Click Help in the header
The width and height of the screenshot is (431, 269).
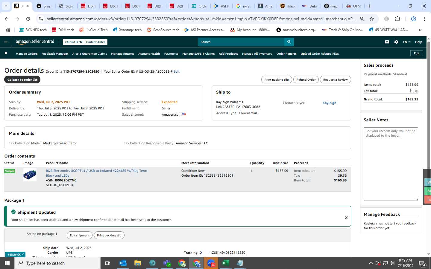(418, 42)
